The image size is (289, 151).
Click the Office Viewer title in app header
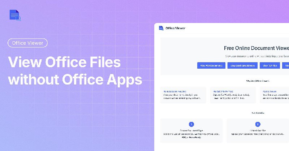(175, 29)
